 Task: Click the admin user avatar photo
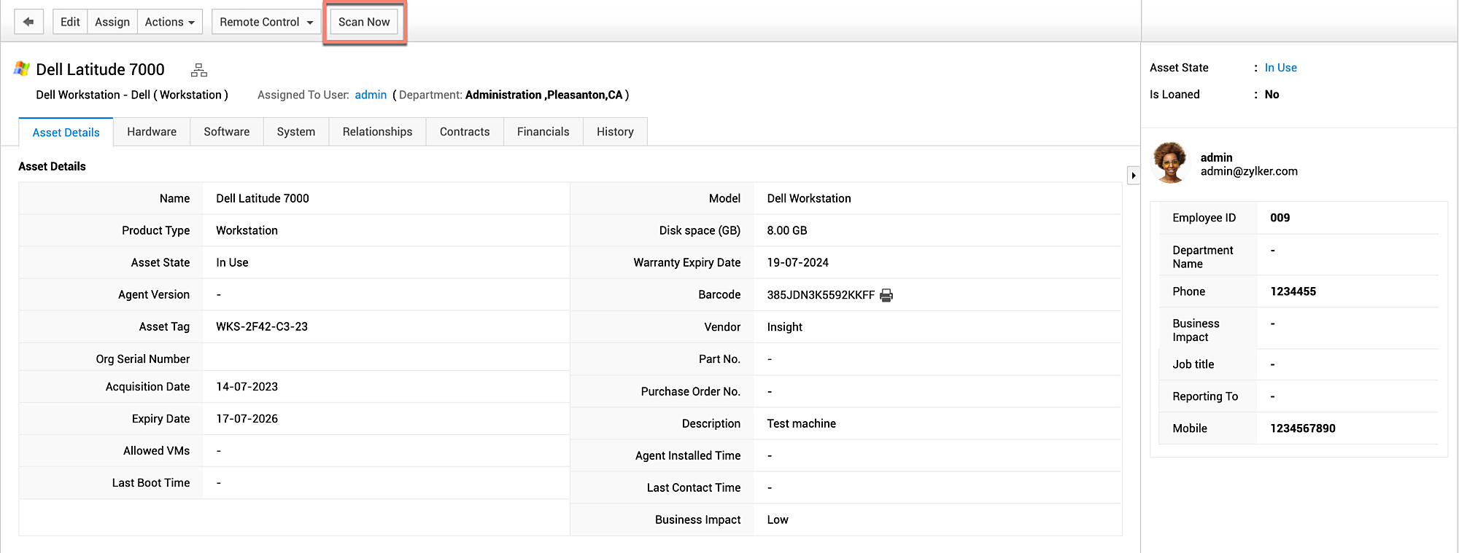(1170, 162)
